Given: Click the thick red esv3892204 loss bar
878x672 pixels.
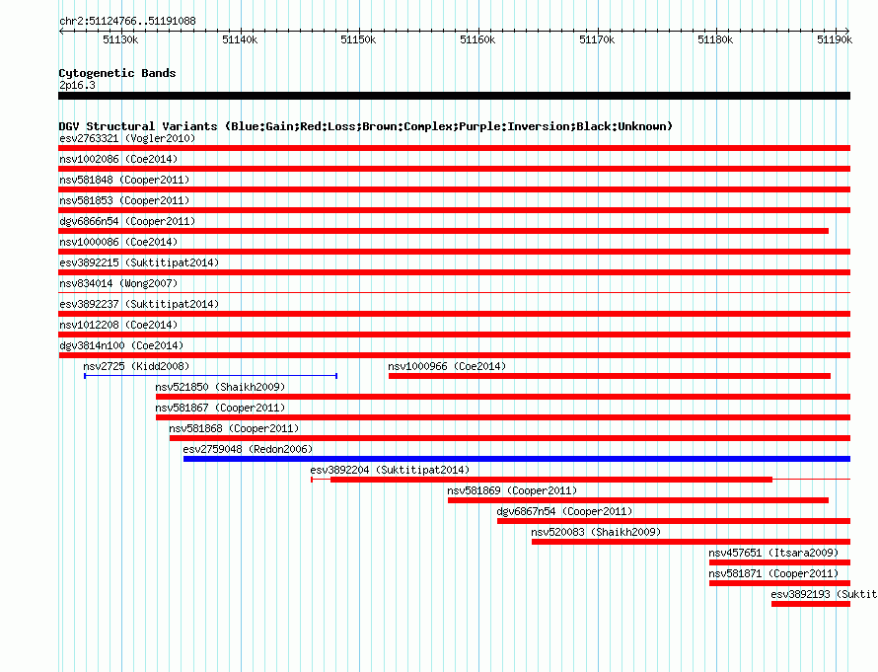Looking at the screenshot, I should [x=551, y=480].
